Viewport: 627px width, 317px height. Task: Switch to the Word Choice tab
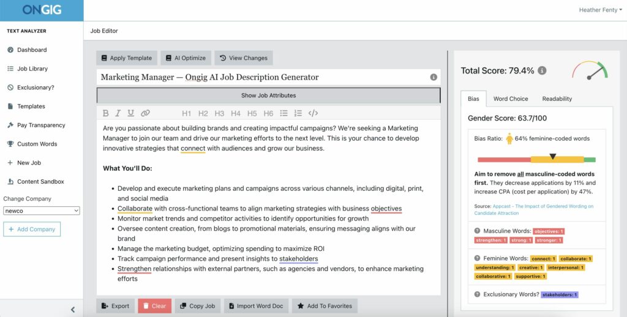point(511,99)
